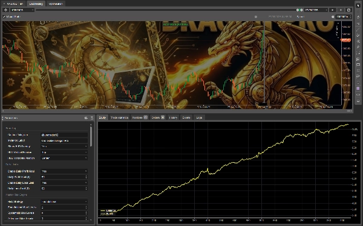Select the XAUUSD instance tab
Image resolution: width=363 pixels, height=226 pixels.
click(13, 4)
